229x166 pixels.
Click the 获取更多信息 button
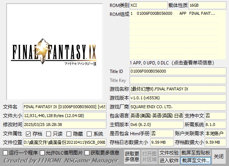[x=132, y=157]
